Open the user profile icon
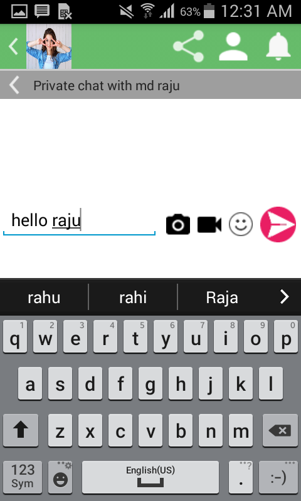This screenshot has width=301, height=501. (x=233, y=46)
